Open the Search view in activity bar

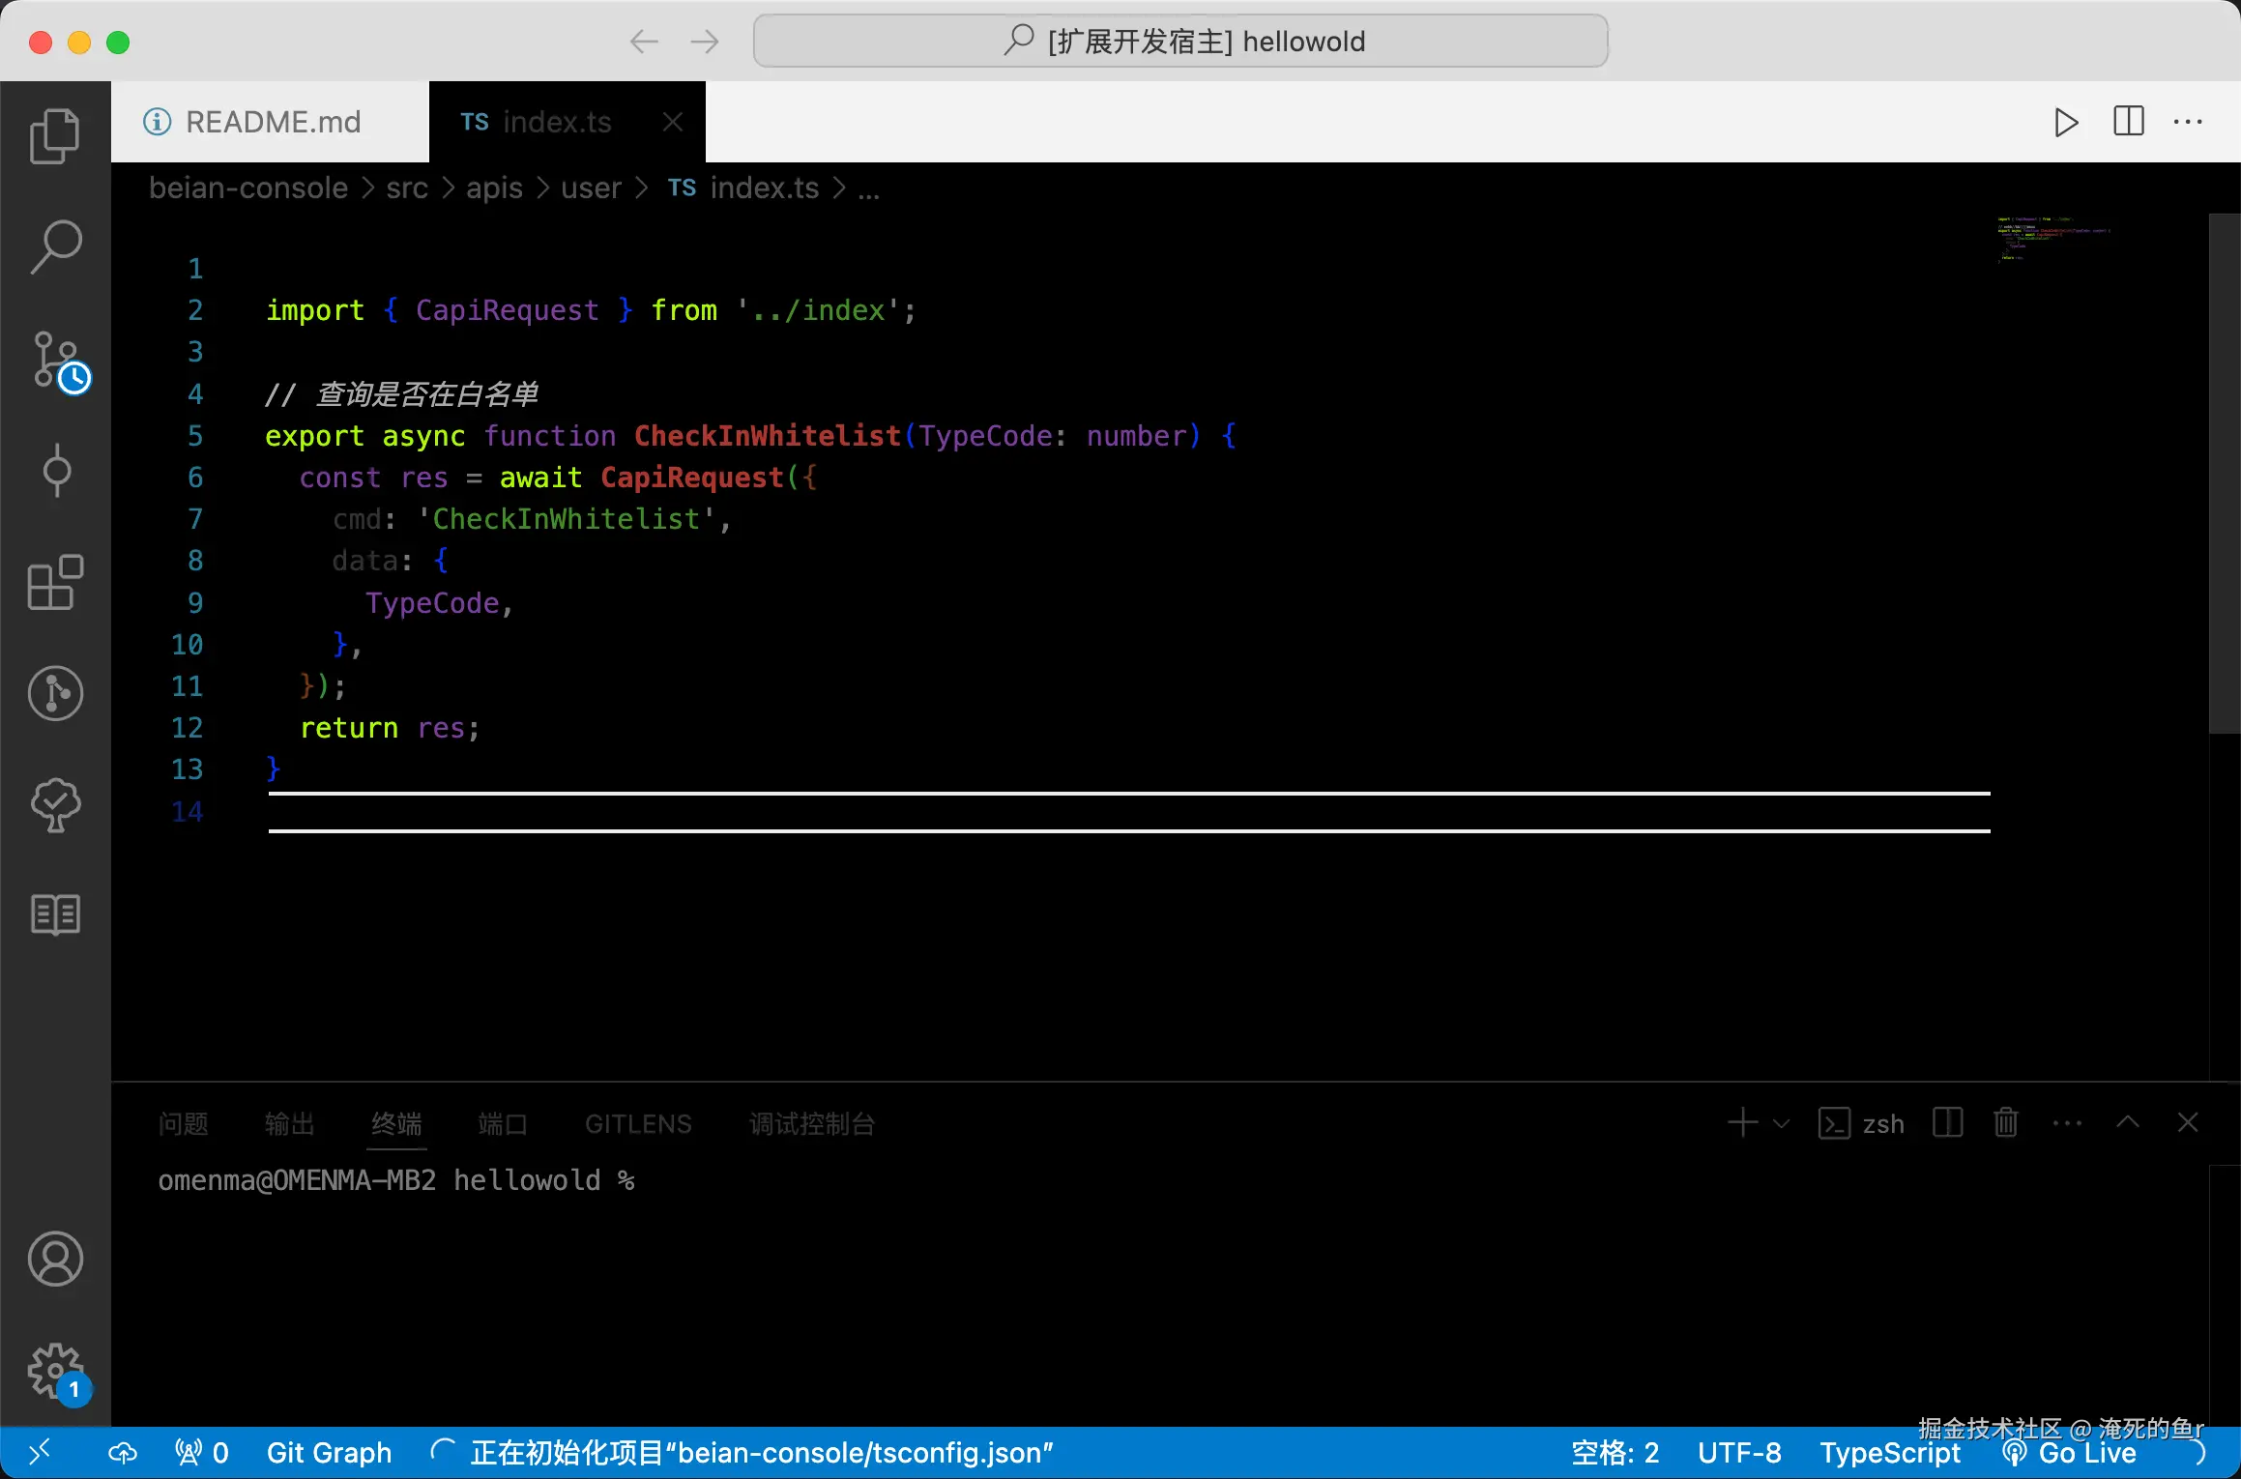pyautogui.click(x=55, y=246)
